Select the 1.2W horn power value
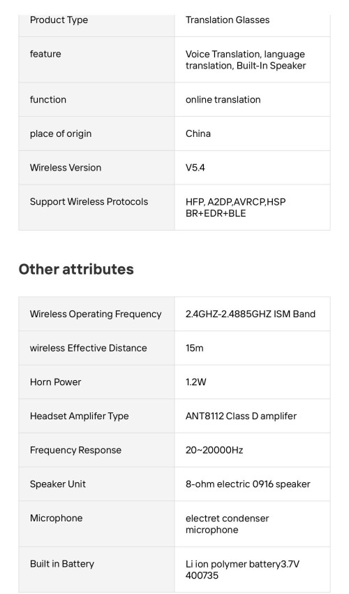The width and height of the screenshot is (349, 594). [195, 382]
